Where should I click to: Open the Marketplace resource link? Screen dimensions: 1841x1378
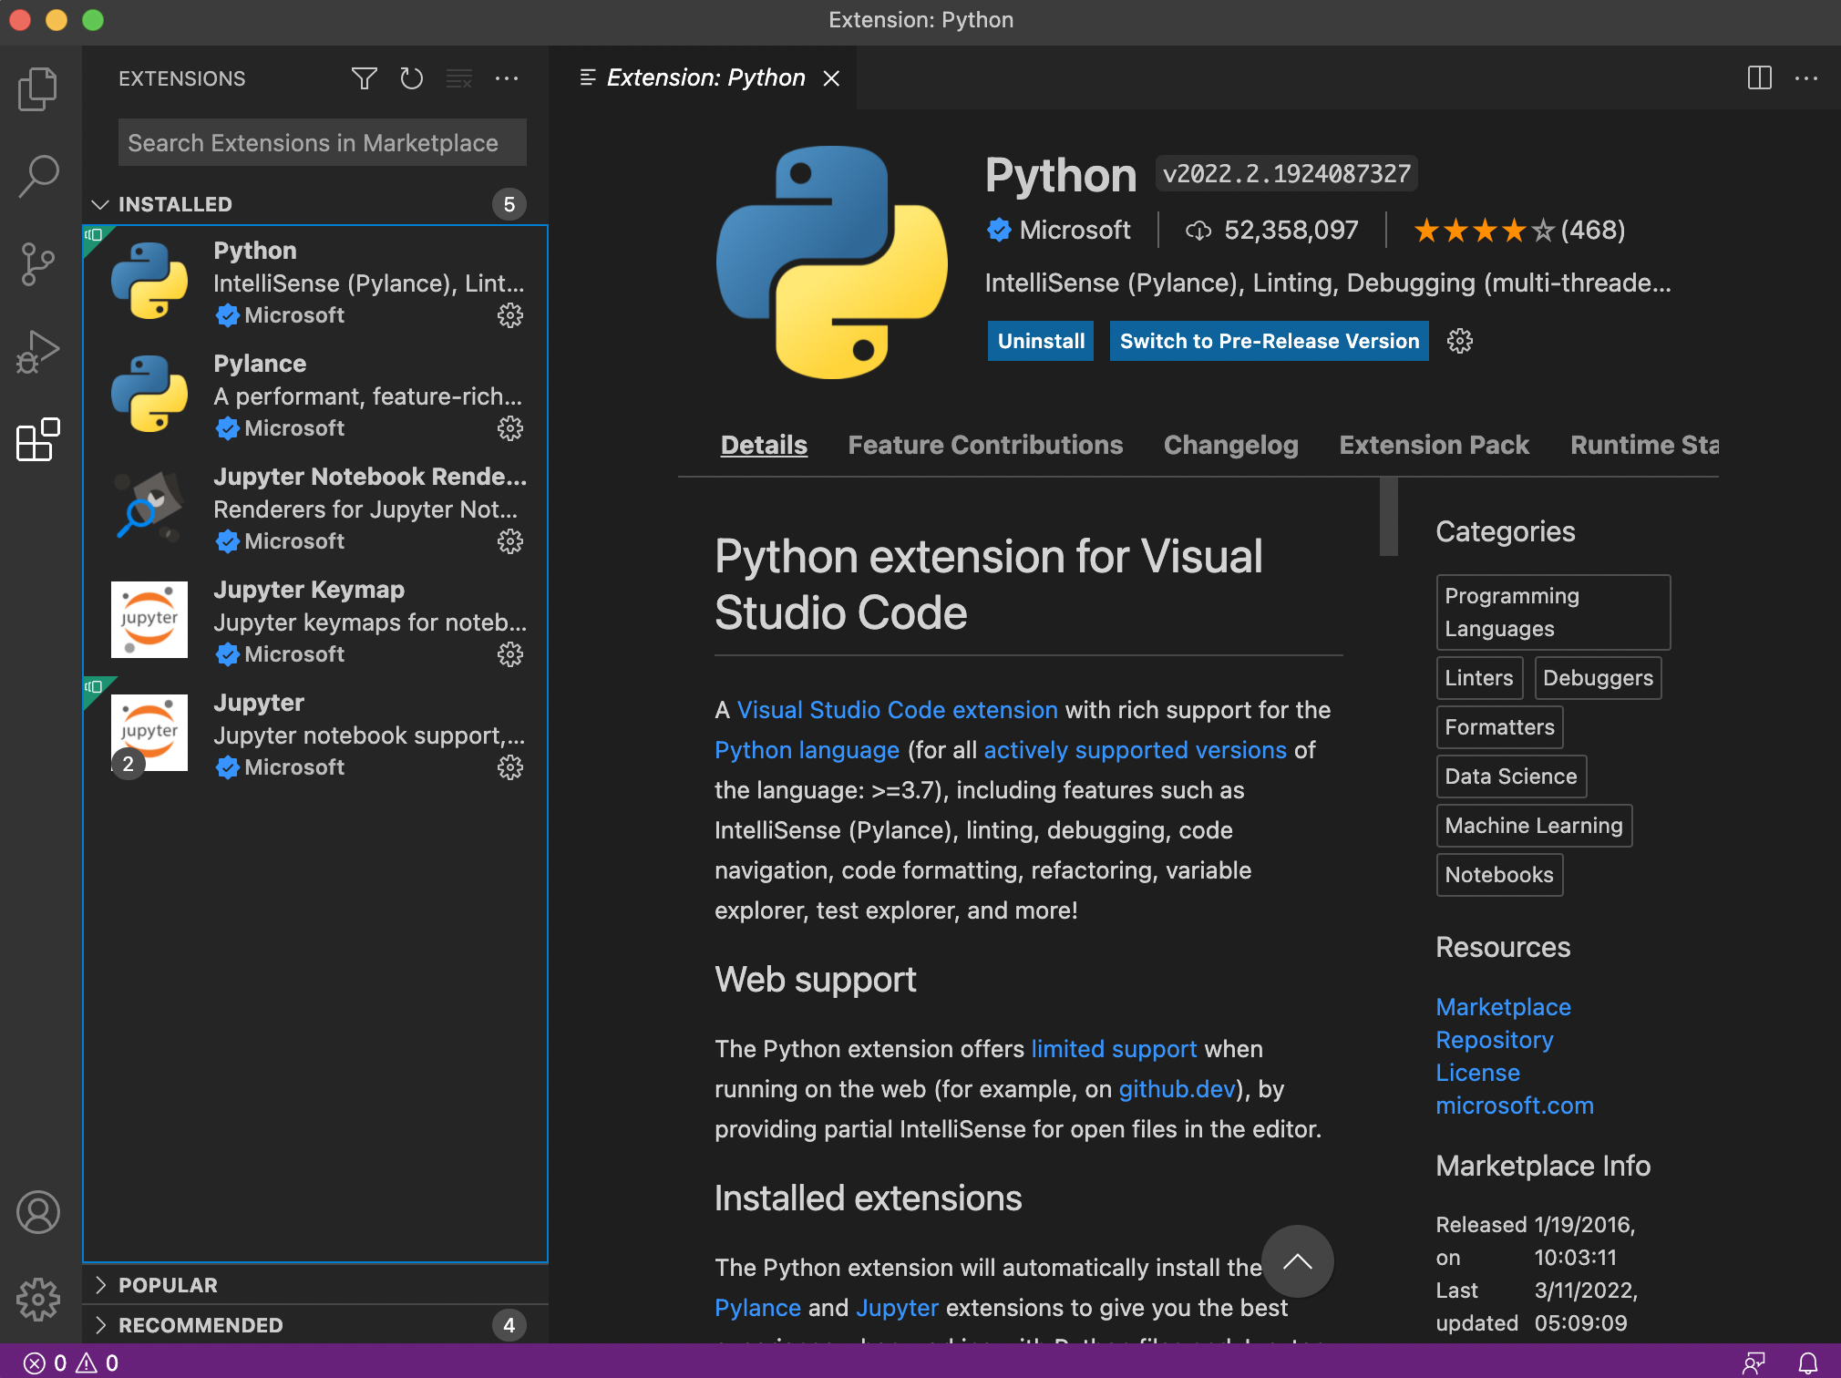pyautogui.click(x=1503, y=1007)
